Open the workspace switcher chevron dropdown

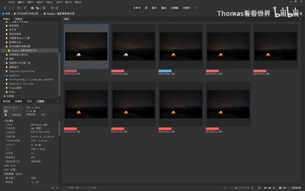tap(195, 8)
